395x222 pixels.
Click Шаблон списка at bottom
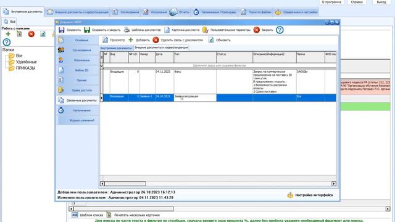(x=88, y=215)
